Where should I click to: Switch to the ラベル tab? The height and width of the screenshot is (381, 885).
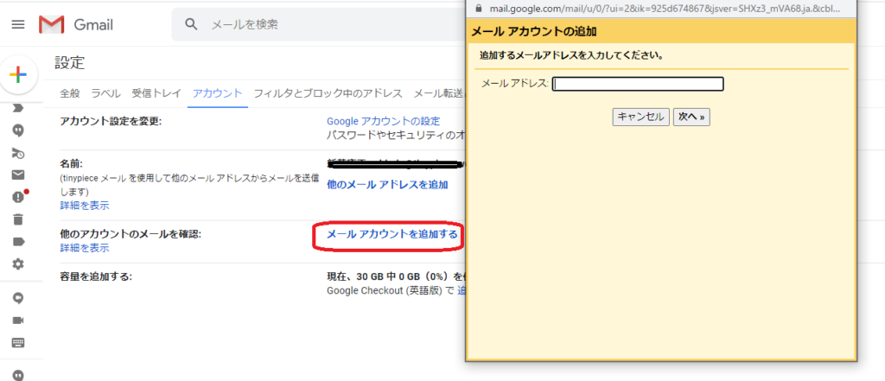105,93
